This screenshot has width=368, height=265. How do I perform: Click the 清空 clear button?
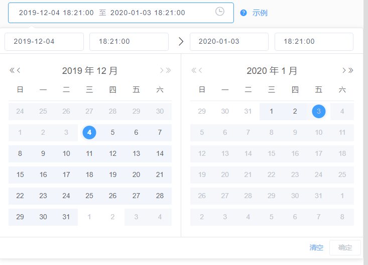(316, 247)
